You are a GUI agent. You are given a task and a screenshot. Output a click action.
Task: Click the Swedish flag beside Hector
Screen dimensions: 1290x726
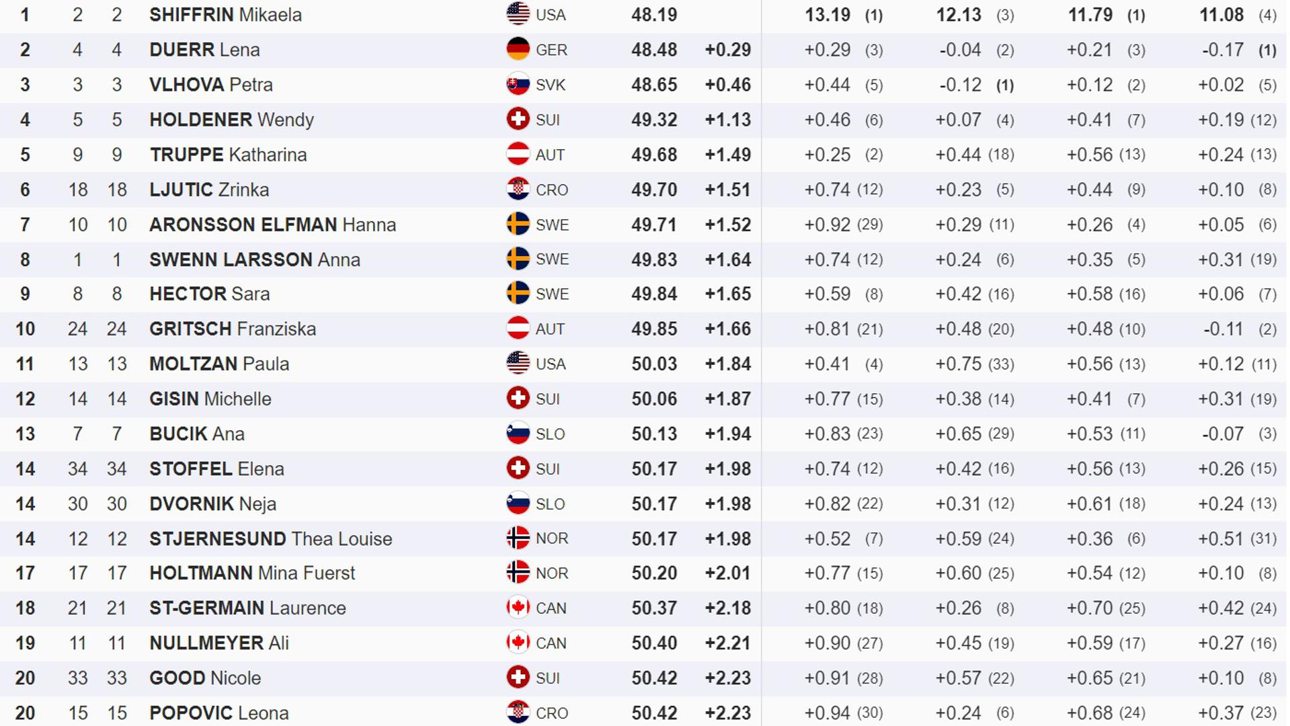tap(518, 293)
